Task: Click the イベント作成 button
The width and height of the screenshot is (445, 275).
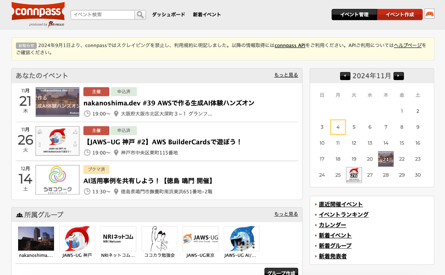Action: pos(400,15)
